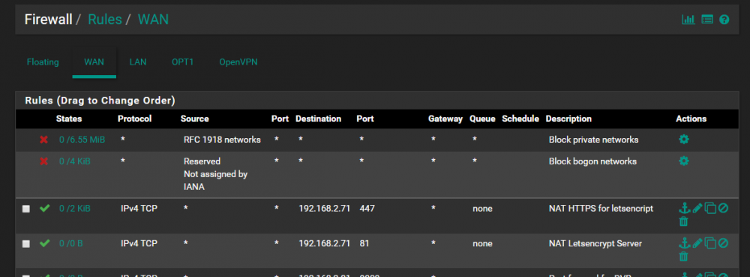The width and height of the screenshot is (750, 277).
Task: Click IPv4 TCP protocol in port 447 row
Action: click(x=139, y=209)
